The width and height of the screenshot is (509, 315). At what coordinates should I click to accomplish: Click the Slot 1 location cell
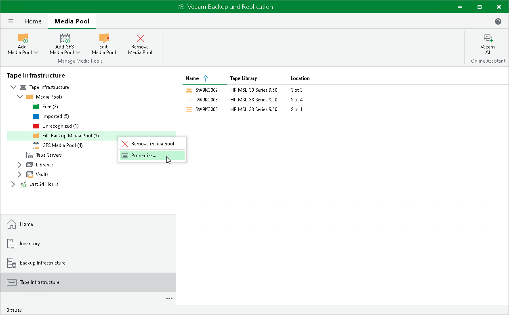(x=297, y=109)
